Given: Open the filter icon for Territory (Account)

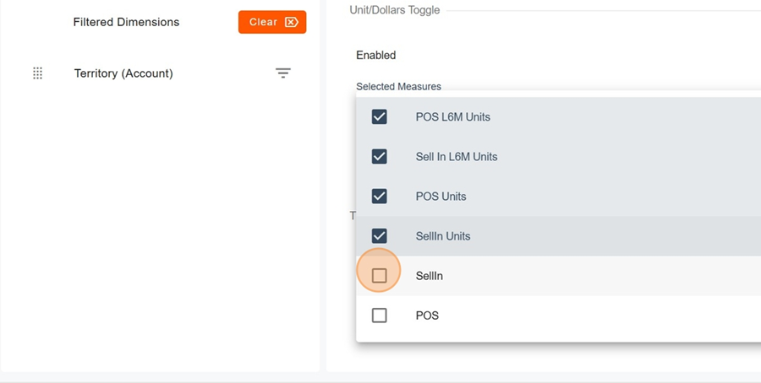Looking at the screenshot, I should tap(283, 73).
